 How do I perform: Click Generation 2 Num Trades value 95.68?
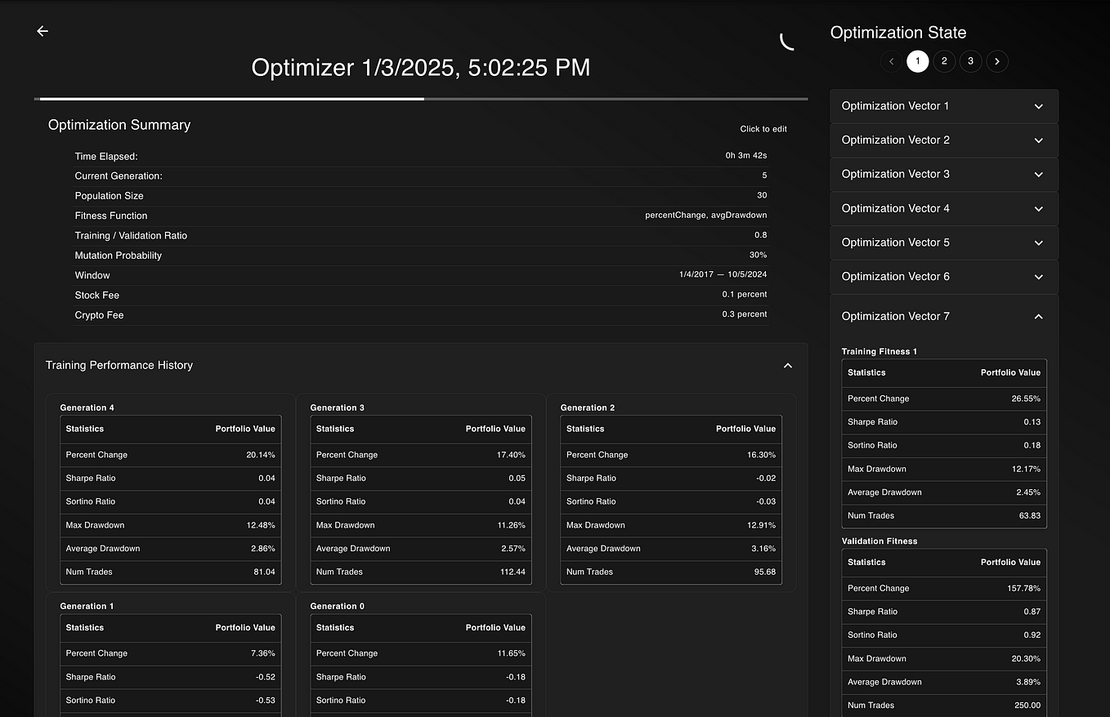[764, 572]
